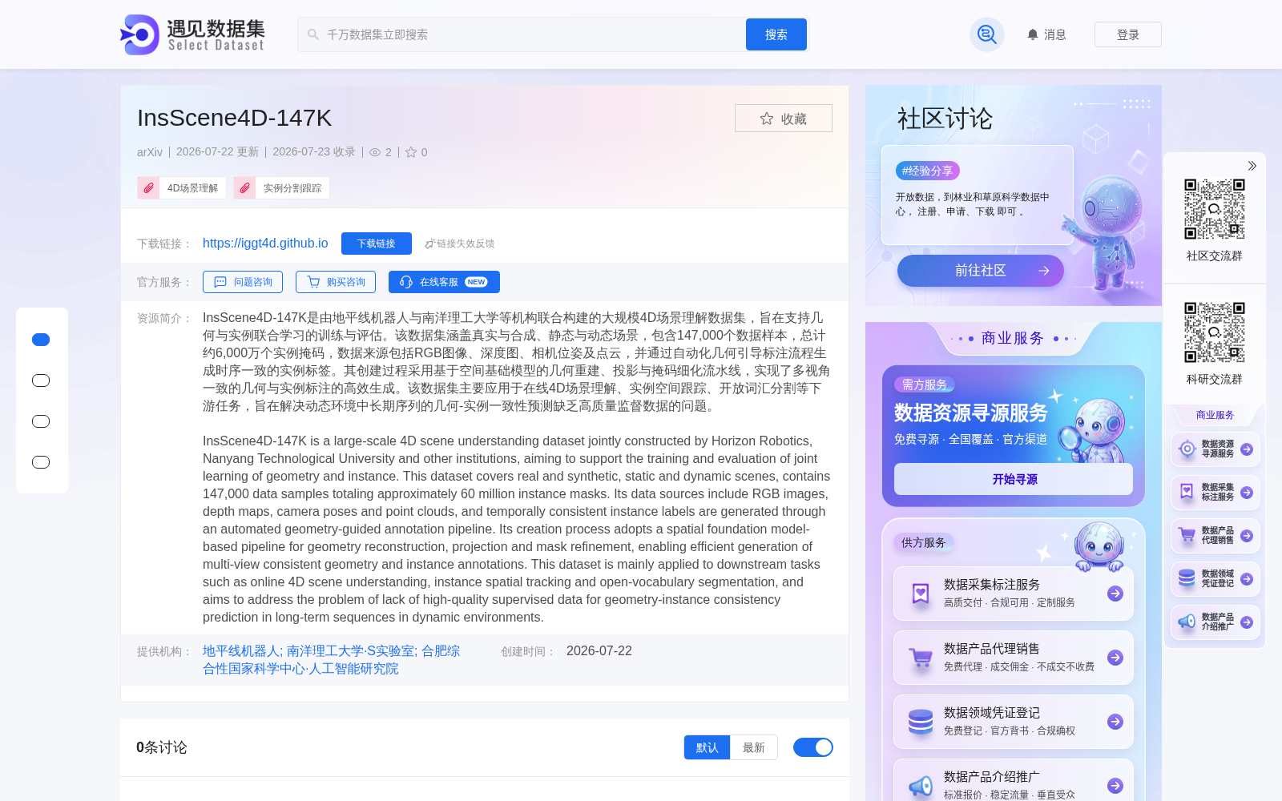Open the 消息 bell notification
Screen dimensions: 1282x801
(1046, 34)
